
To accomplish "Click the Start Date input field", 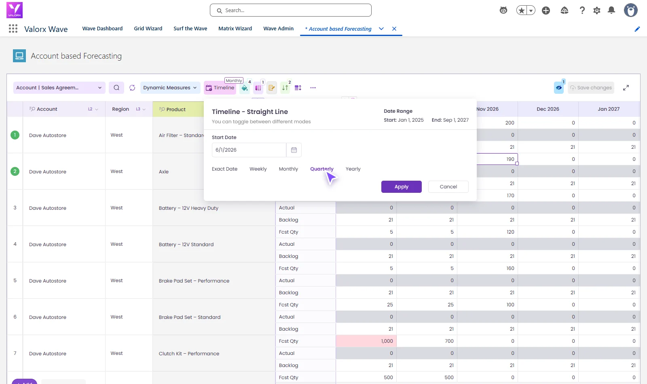I will 249,150.
